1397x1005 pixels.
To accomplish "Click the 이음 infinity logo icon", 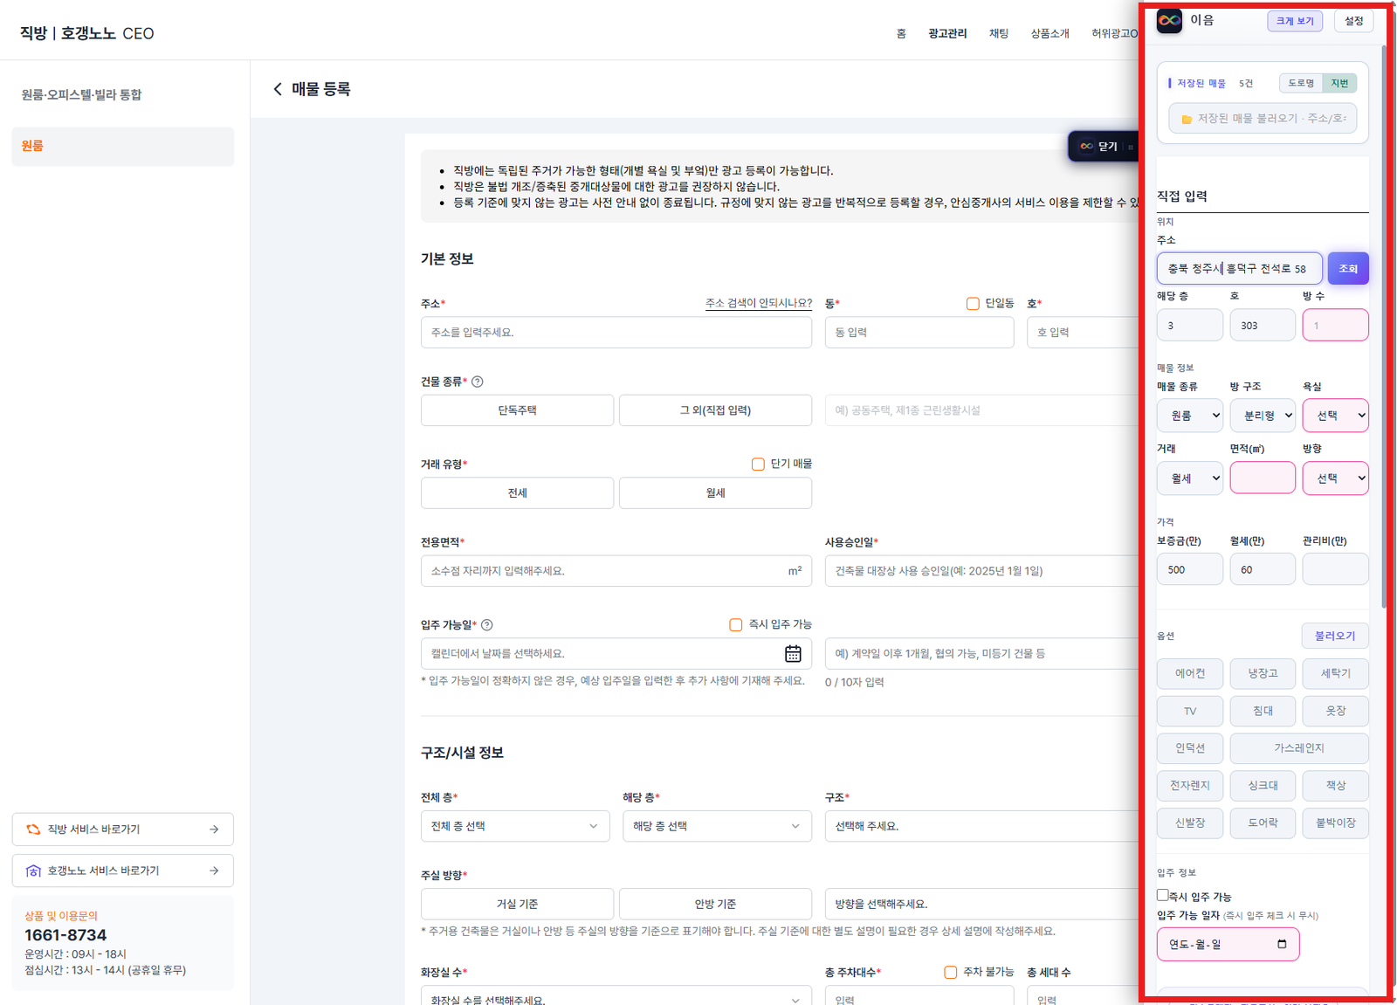I will coord(1169,21).
